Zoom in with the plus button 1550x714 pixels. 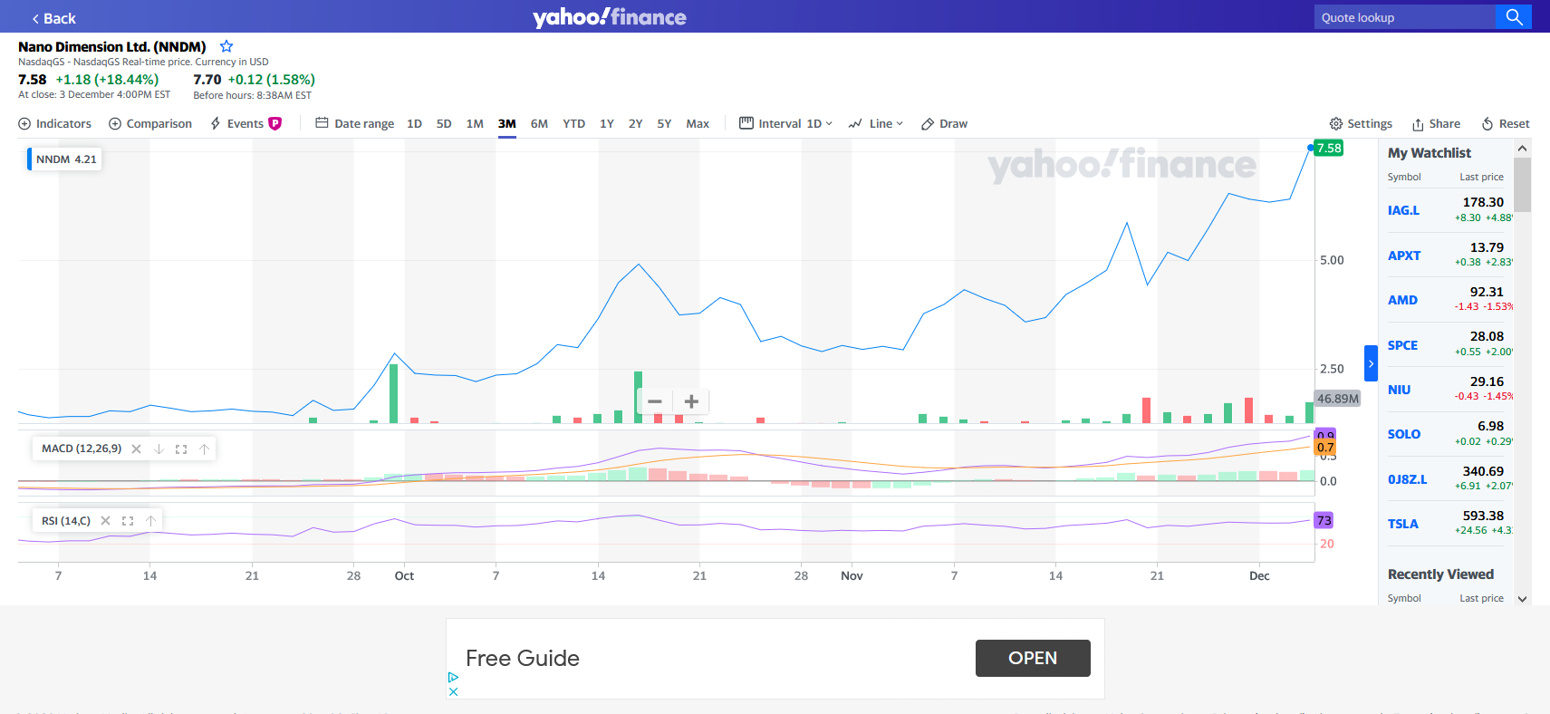tap(691, 400)
